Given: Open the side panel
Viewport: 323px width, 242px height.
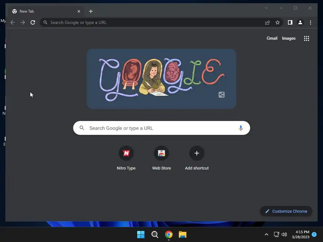Looking at the screenshot, I should 290,22.
